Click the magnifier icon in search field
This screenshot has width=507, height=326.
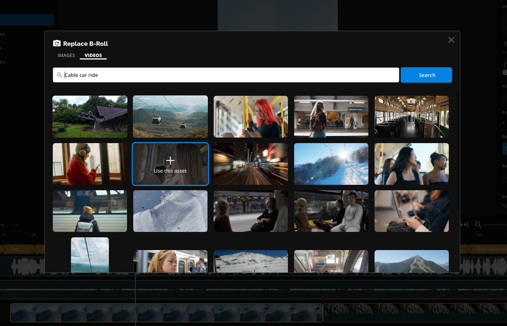pyautogui.click(x=59, y=75)
